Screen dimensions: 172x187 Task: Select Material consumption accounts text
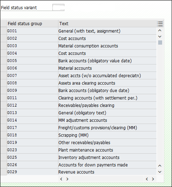[88, 46]
